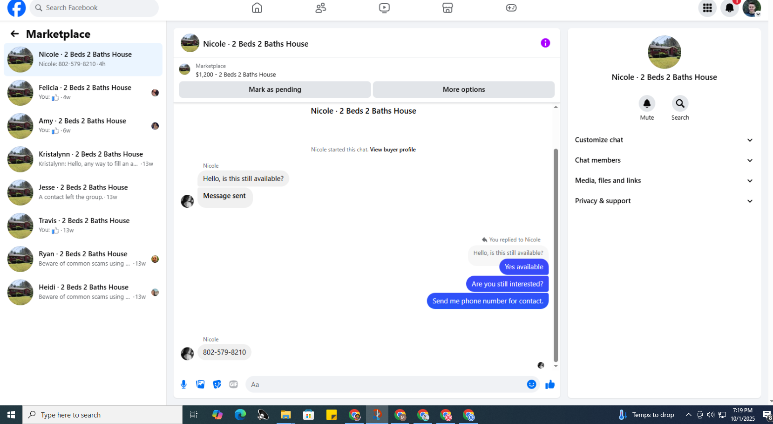
Task: Open the Felicia conversation
Action: pos(83,92)
